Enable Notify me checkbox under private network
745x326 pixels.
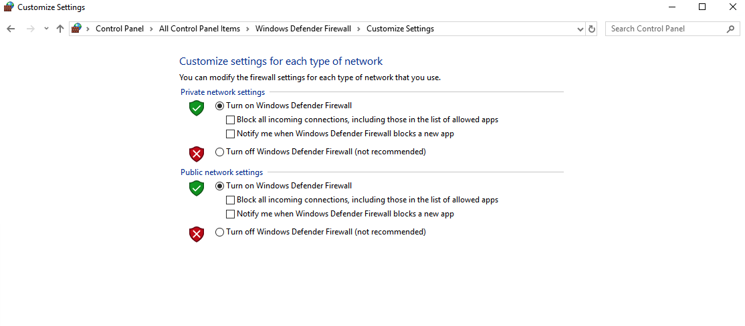231,134
